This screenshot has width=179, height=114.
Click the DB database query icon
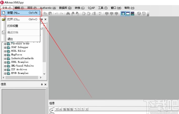click(x=132, y=14)
